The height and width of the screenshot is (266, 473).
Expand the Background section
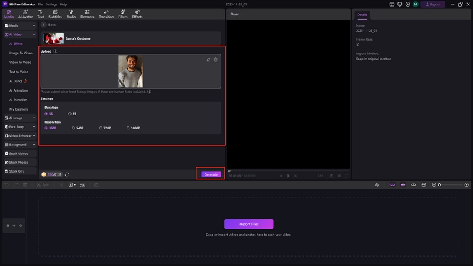[x=34, y=145]
